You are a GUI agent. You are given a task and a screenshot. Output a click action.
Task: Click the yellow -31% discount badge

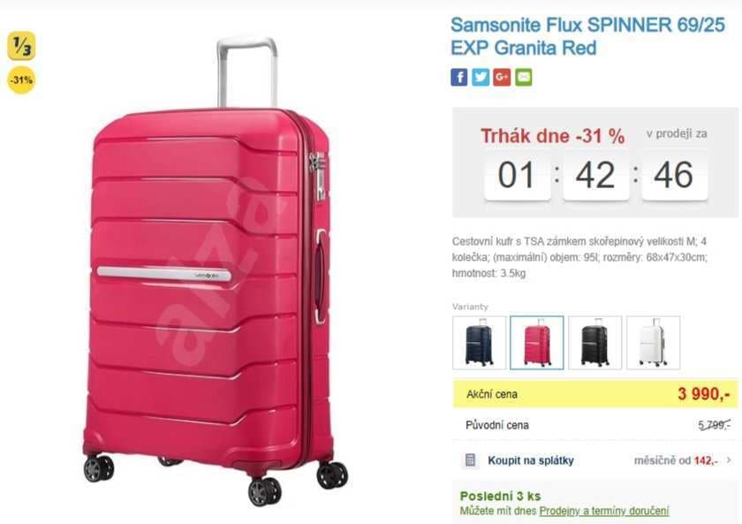click(x=19, y=80)
